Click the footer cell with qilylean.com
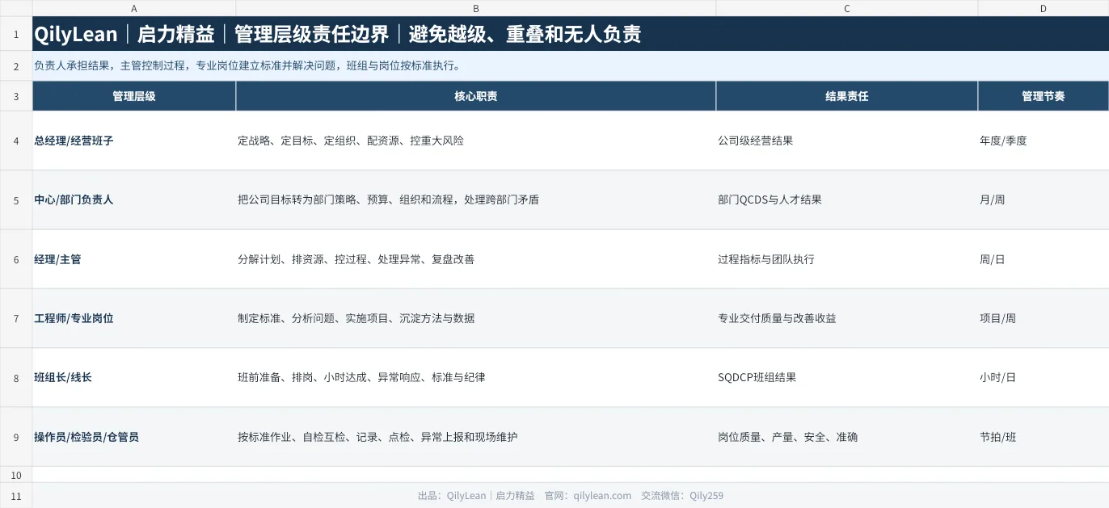Image resolution: width=1109 pixels, height=508 pixels. tap(571, 496)
